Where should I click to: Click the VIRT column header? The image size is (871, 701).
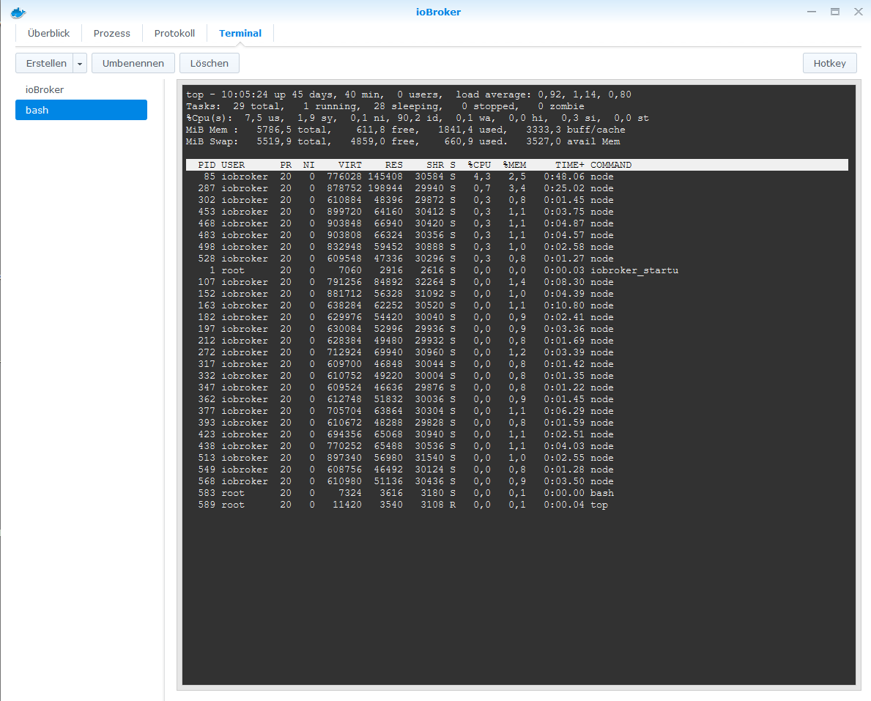click(350, 165)
